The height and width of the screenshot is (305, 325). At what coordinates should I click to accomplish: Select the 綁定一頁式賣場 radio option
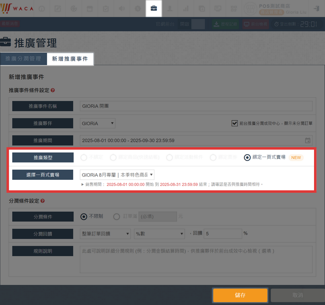pyautogui.click(x=247, y=157)
